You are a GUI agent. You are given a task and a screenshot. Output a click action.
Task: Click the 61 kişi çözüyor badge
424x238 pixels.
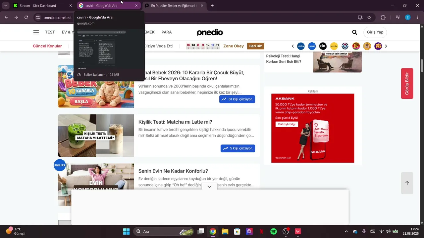point(237,99)
